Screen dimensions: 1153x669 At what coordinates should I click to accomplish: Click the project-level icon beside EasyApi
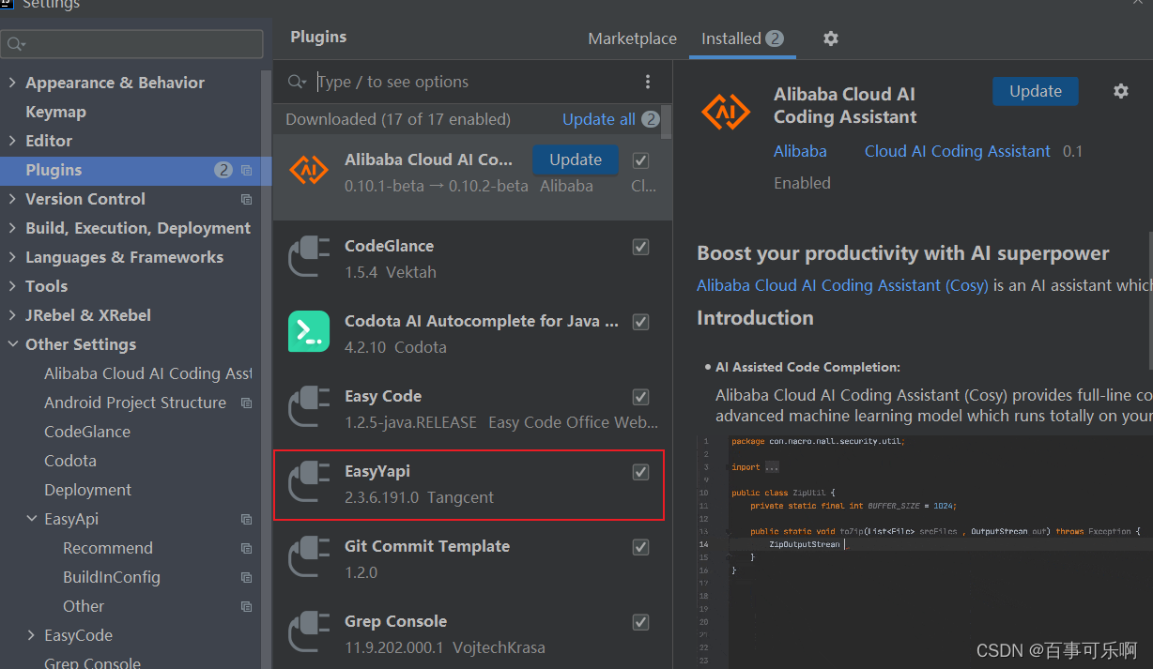[x=246, y=520]
